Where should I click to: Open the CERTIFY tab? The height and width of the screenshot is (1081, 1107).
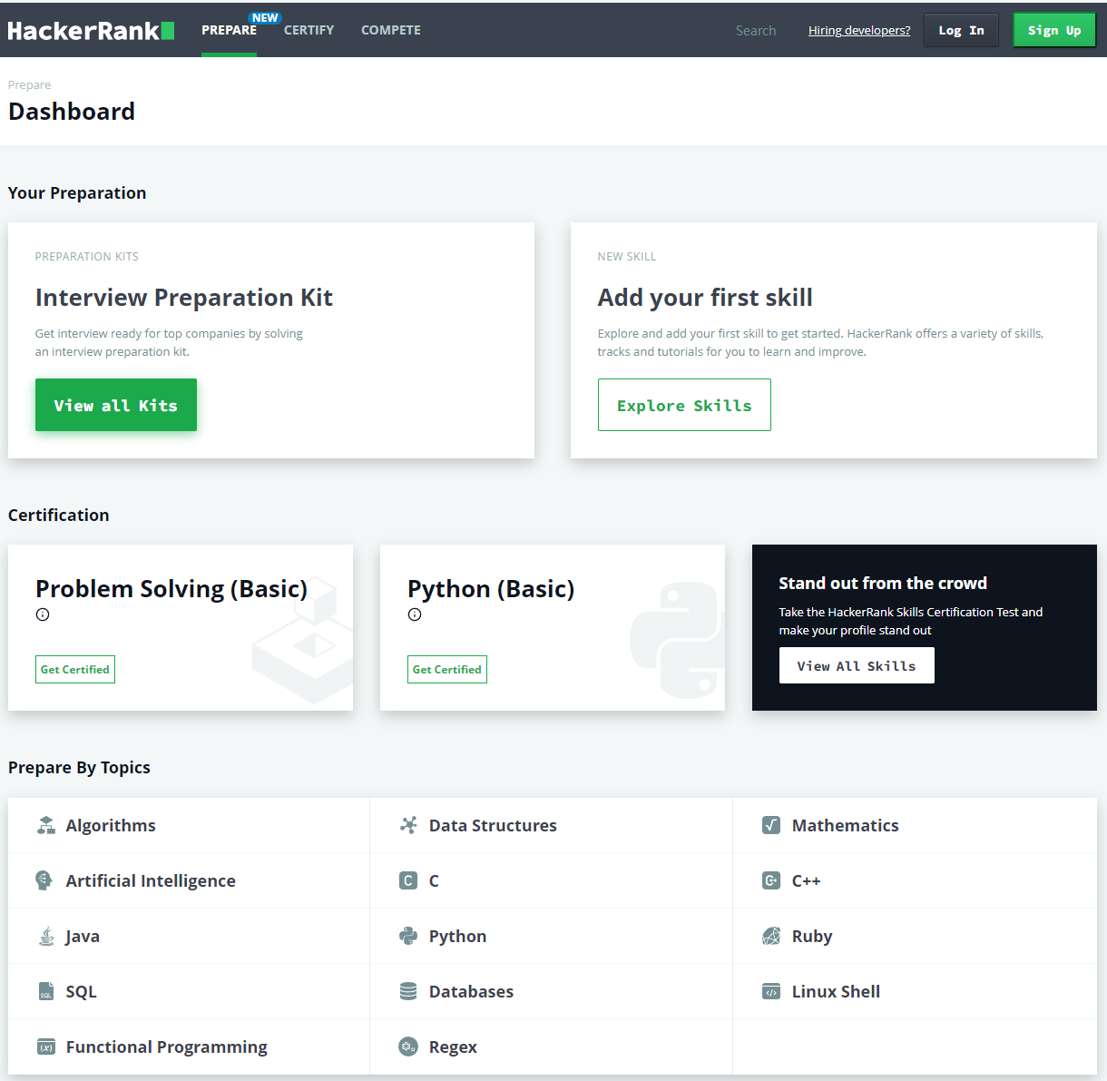tap(309, 30)
